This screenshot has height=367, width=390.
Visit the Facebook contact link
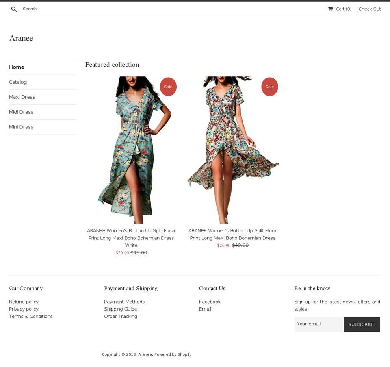[210, 302]
